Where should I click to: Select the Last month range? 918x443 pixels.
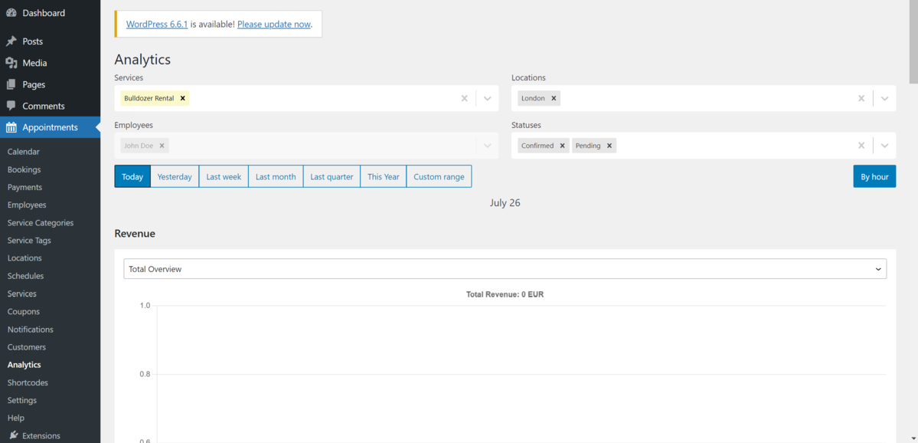point(276,176)
